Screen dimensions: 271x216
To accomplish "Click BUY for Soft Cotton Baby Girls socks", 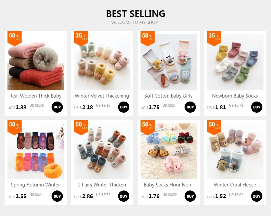I will (190, 107).
